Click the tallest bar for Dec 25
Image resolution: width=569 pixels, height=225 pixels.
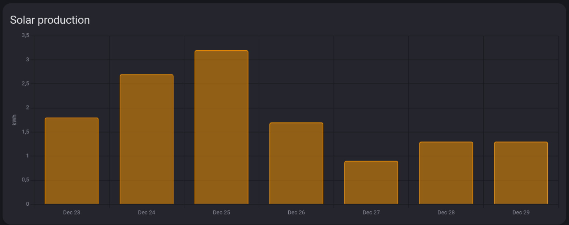click(221, 127)
